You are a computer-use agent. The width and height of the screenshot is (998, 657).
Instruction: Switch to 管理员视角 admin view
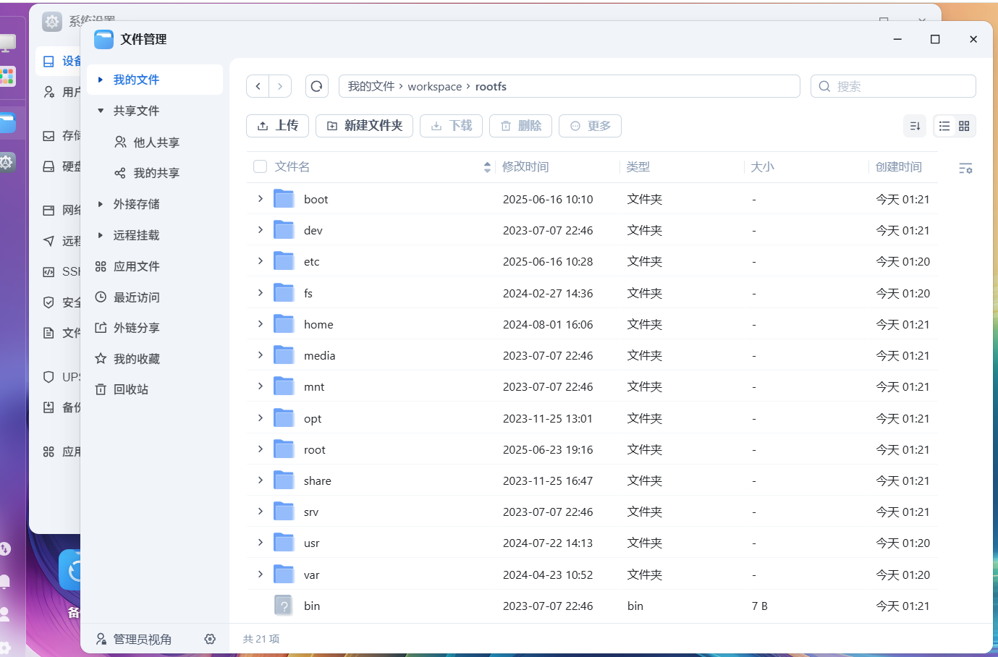[x=135, y=639]
